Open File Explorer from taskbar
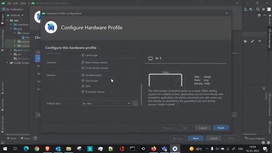 pyautogui.click(x=69, y=149)
